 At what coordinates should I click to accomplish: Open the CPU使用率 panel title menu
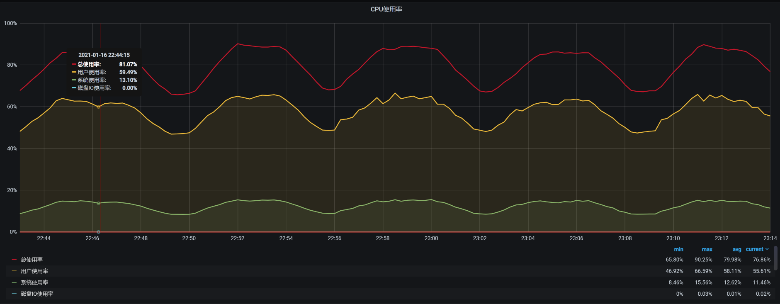pos(386,9)
